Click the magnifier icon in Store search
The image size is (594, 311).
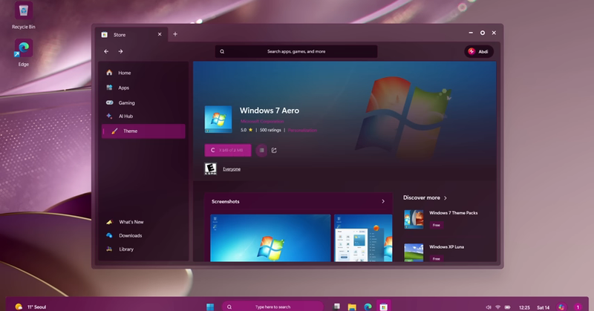222,51
